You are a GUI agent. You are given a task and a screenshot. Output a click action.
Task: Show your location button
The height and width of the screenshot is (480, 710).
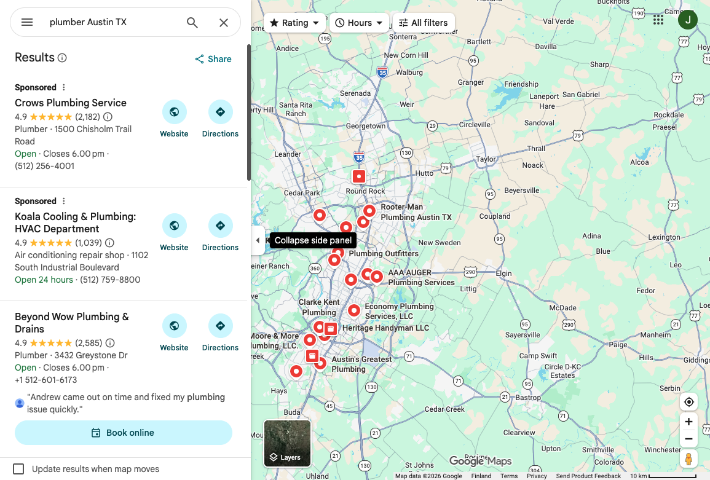pos(688,402)
